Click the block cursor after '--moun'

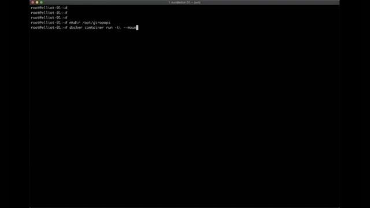pyautogui.click(x=138, y=28)
